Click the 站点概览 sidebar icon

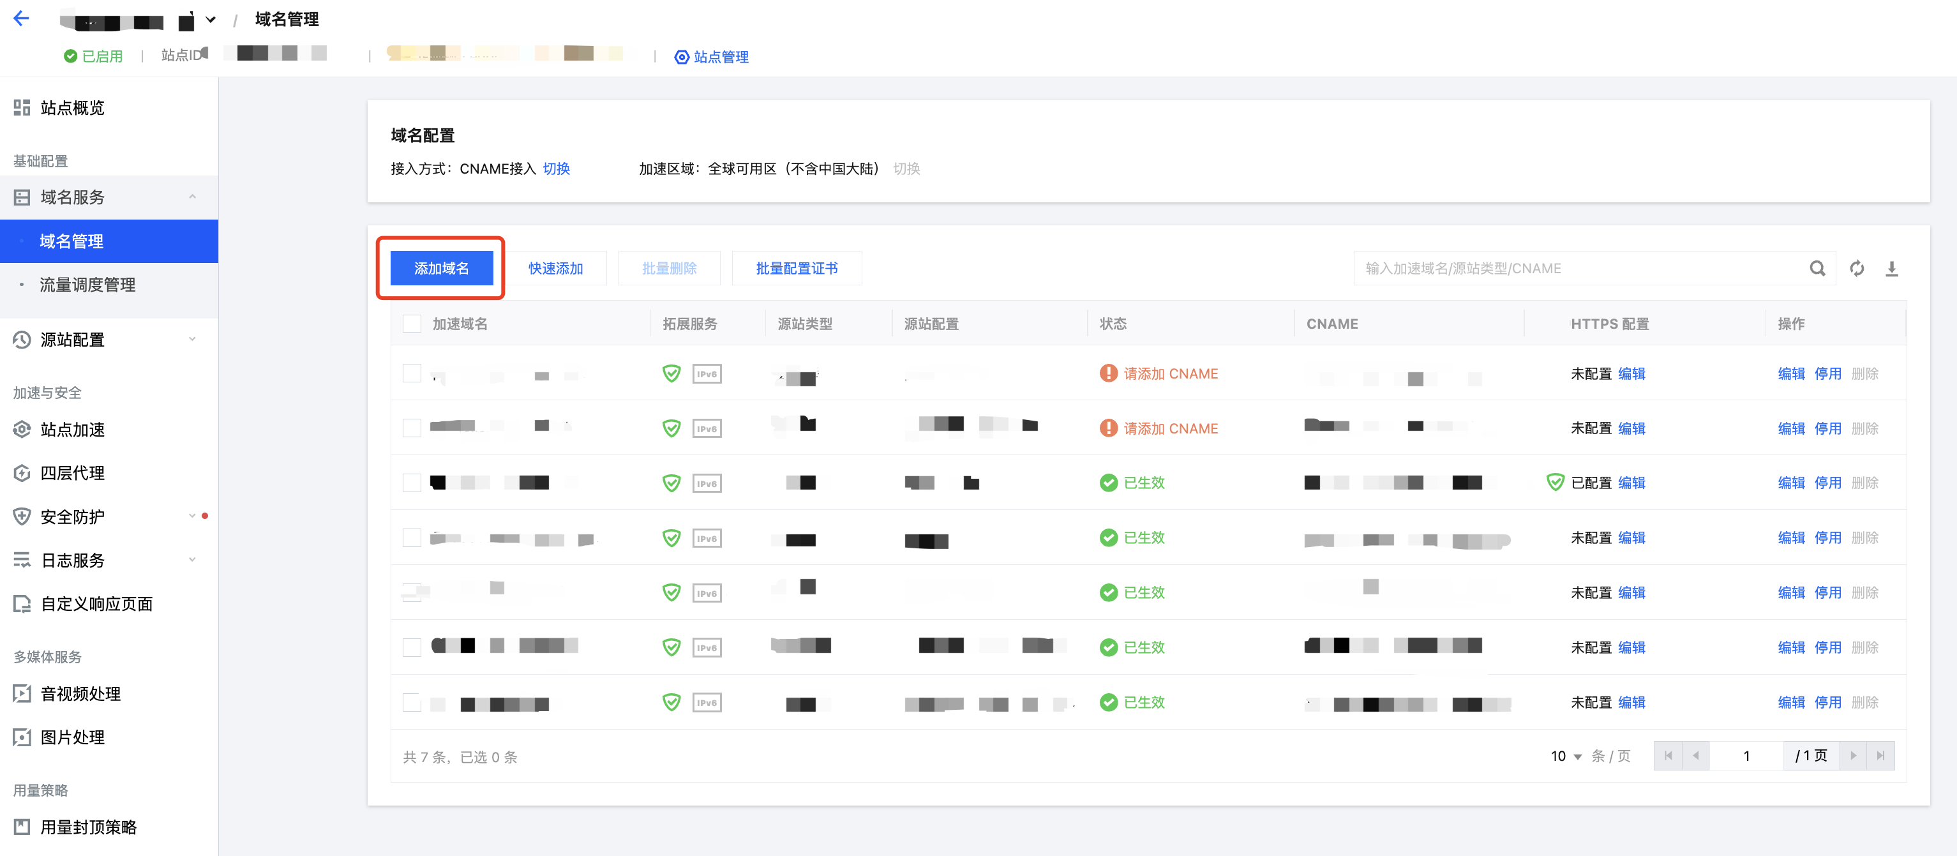(x=22, y=108)
